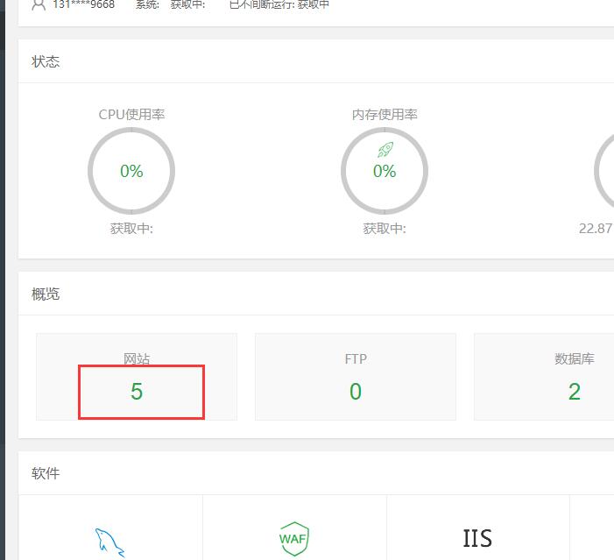Viewport: 614px width, 560px height.
Task: Open the 数据库 count card showing 2
Action: click(x=544, y=377)
